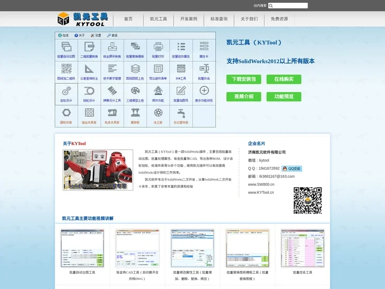Click the SolidWorks robot banner image

click(98, 170)
